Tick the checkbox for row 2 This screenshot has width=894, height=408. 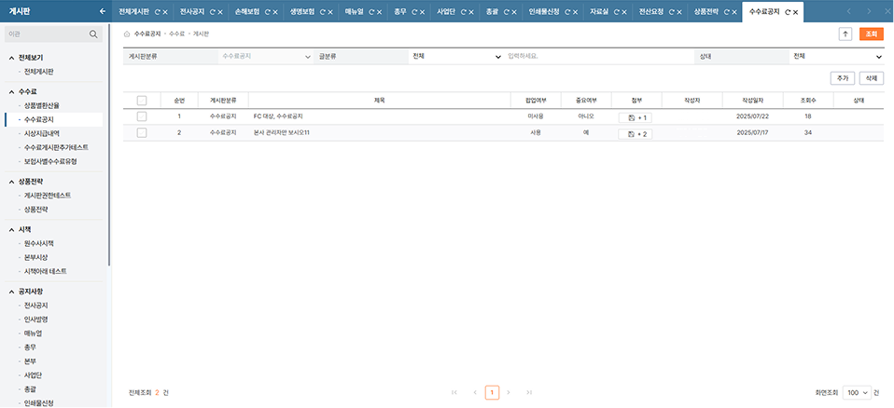pos(142,134)
